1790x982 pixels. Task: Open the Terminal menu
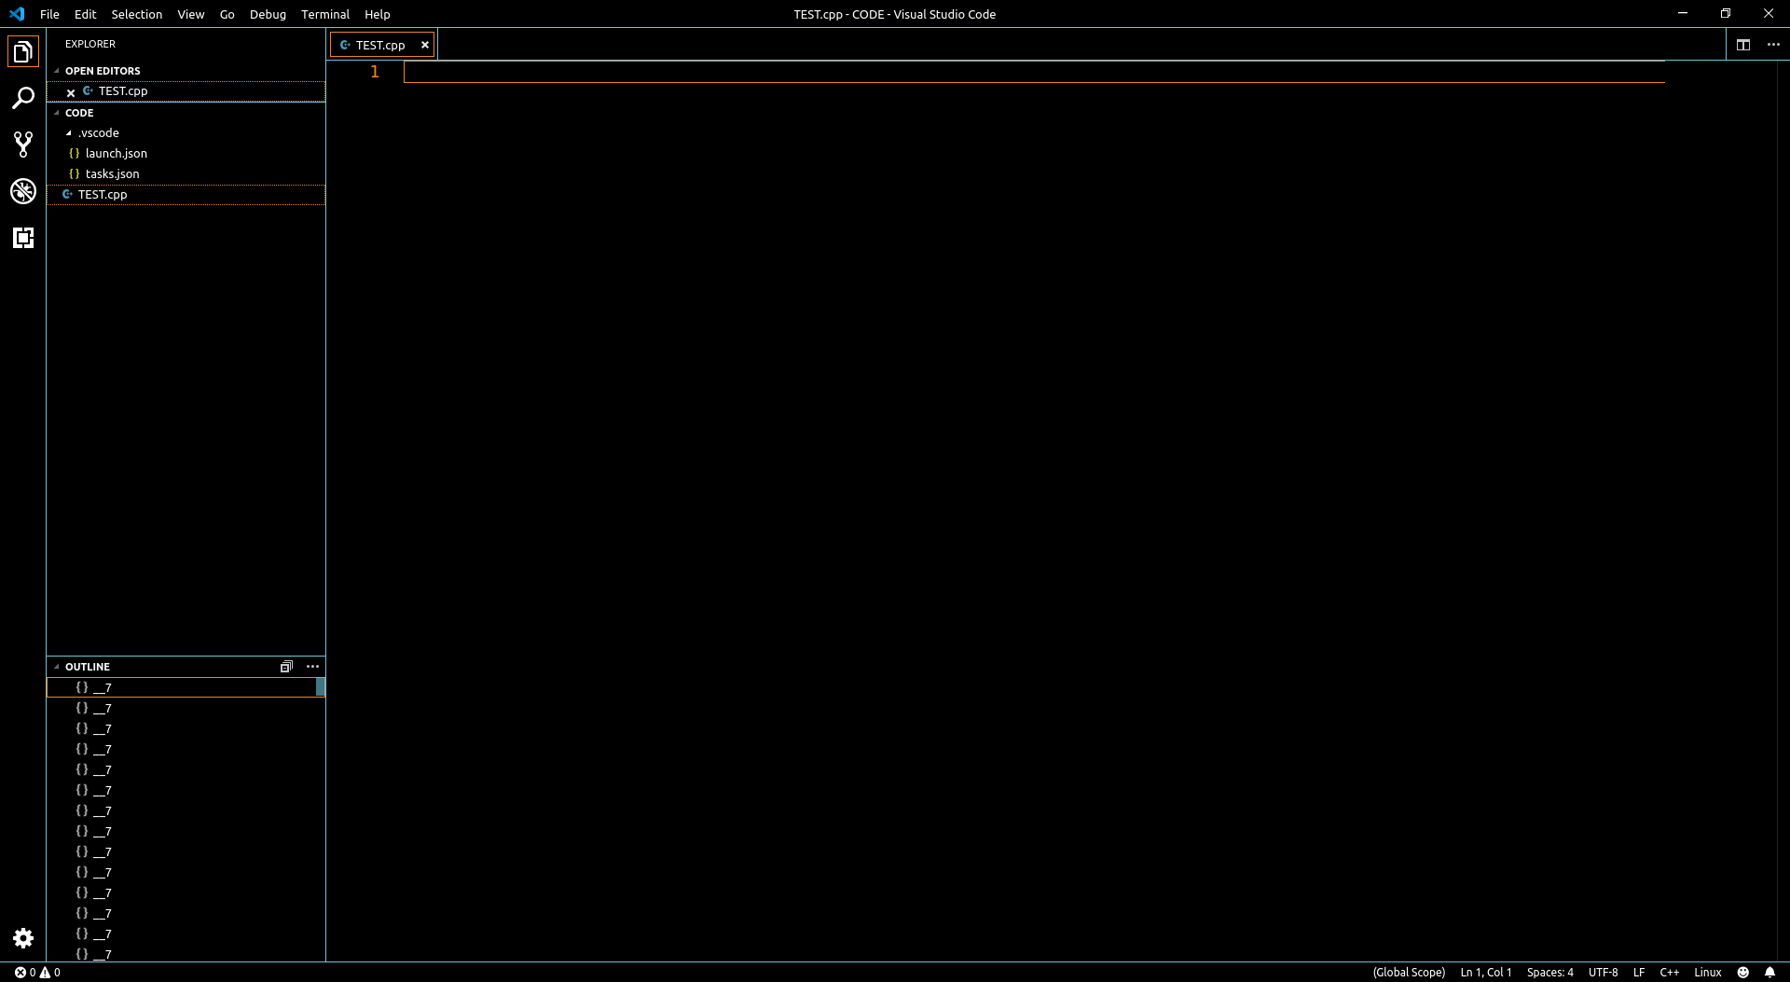point(324,14)
